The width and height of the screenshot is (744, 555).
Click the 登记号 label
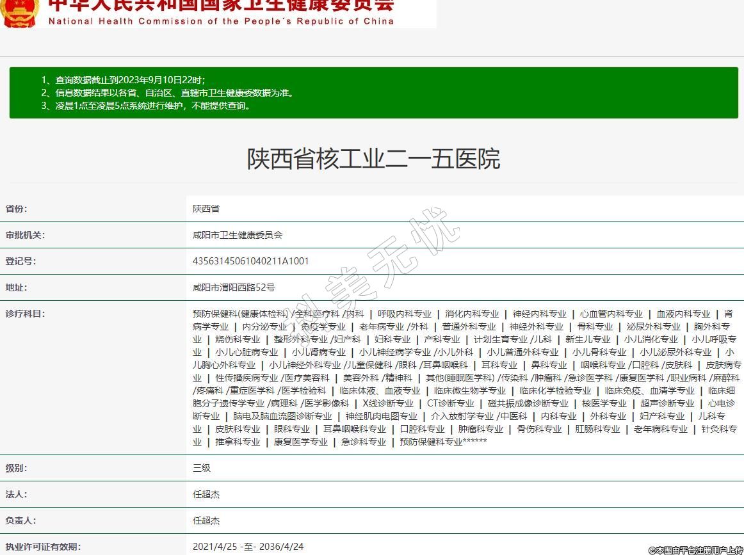click(21, 261)
